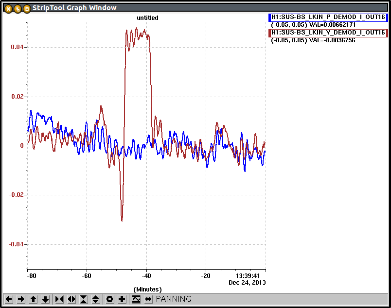Click the VAL=0.00662171 readout text
The image size is (391, 308).
click(x=333, y=25)
